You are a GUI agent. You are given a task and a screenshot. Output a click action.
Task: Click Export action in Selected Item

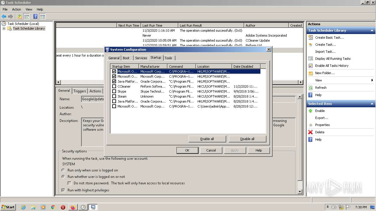pyautogui.click(x=322, y=118)
